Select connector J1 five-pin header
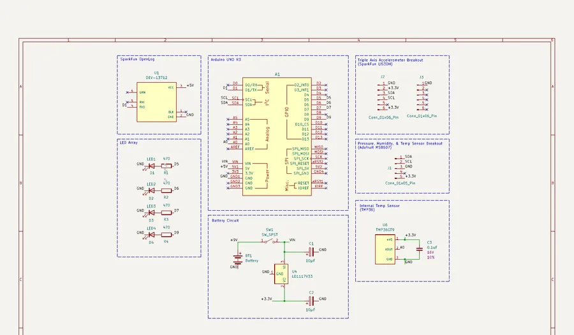574x335 pixels. 401,167
